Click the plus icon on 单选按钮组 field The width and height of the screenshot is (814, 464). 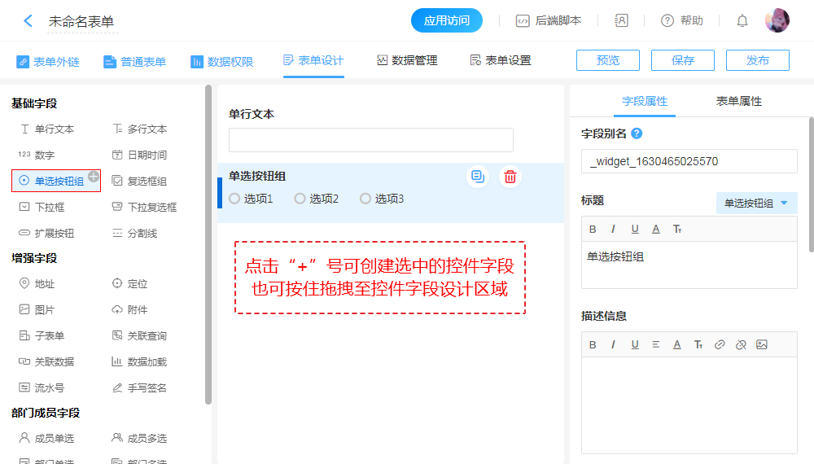94,177
